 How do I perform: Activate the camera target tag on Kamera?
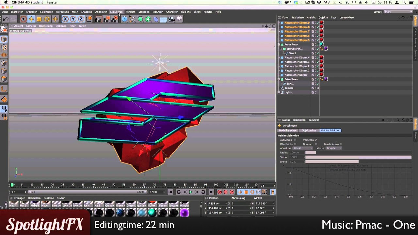(x=317, y=88)
